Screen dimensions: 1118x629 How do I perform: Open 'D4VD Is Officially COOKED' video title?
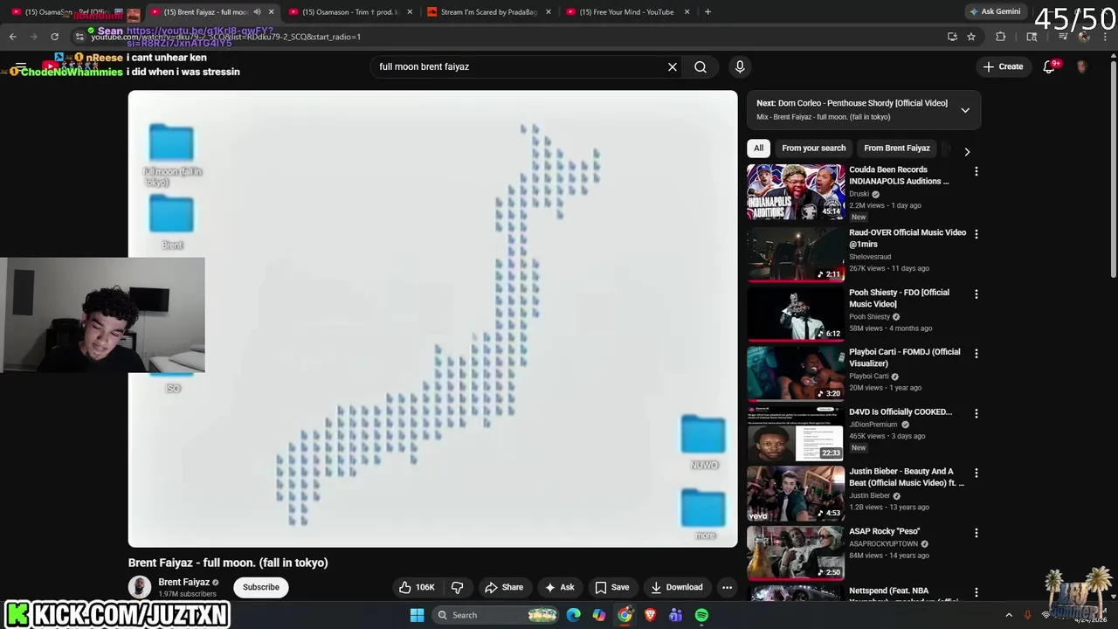click(x=901, y=411)
